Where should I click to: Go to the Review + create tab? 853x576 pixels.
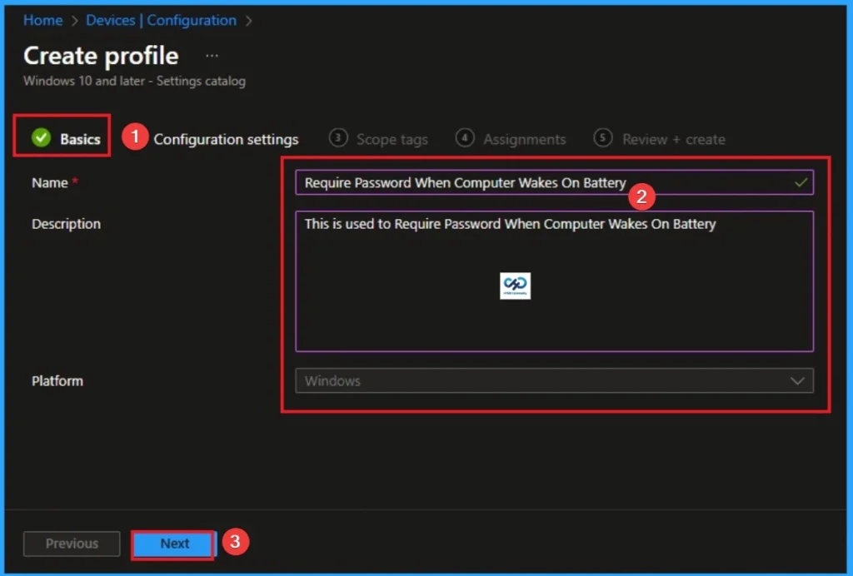tap(673, 139)
